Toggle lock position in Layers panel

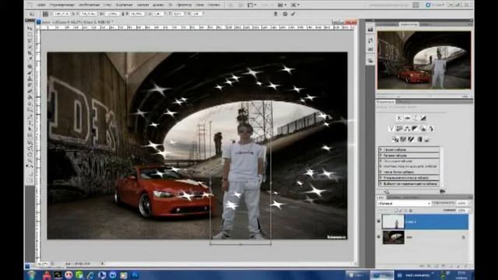tap(405, 211)
